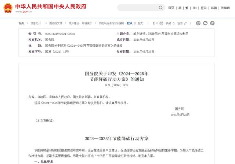The height and width of the screenshot is (164, 235).
Task: Click 发布日期 value 2024年05月29日
Action: point(144,51)
